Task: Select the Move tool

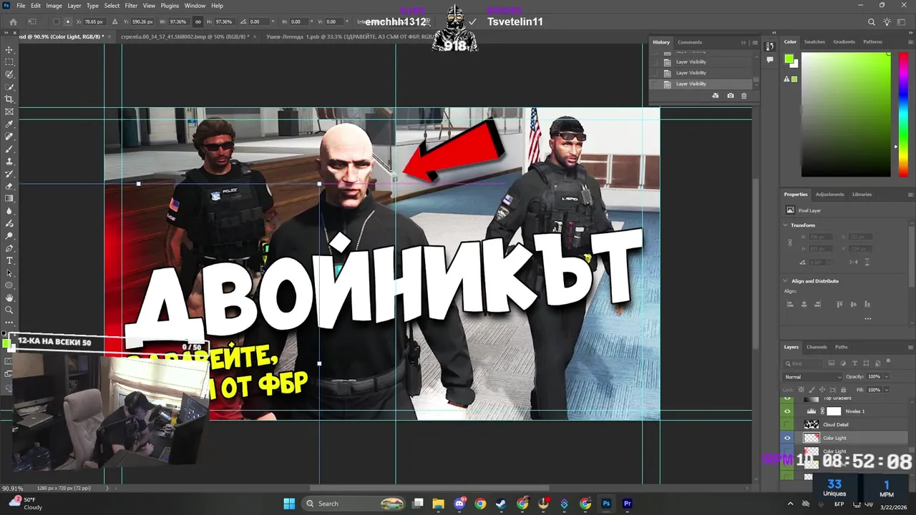Action: (x=9, y=49)
